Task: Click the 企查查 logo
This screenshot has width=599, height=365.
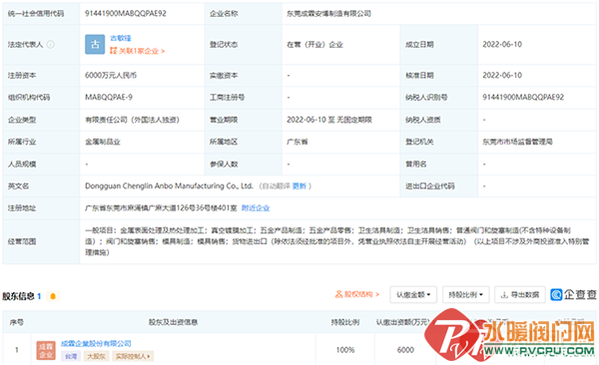Action: click(573, 294)
